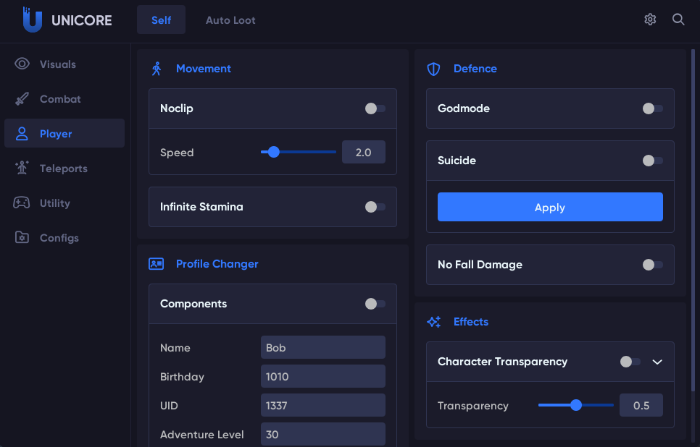Enable the Noclip toggle
700x447 pixels.
375,108
